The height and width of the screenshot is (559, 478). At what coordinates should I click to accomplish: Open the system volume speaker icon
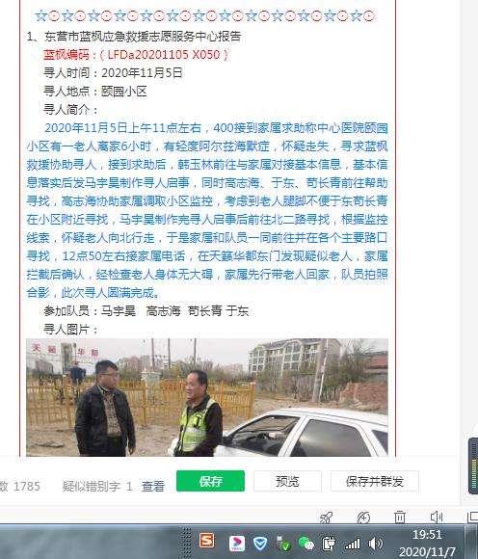(375, 544)
